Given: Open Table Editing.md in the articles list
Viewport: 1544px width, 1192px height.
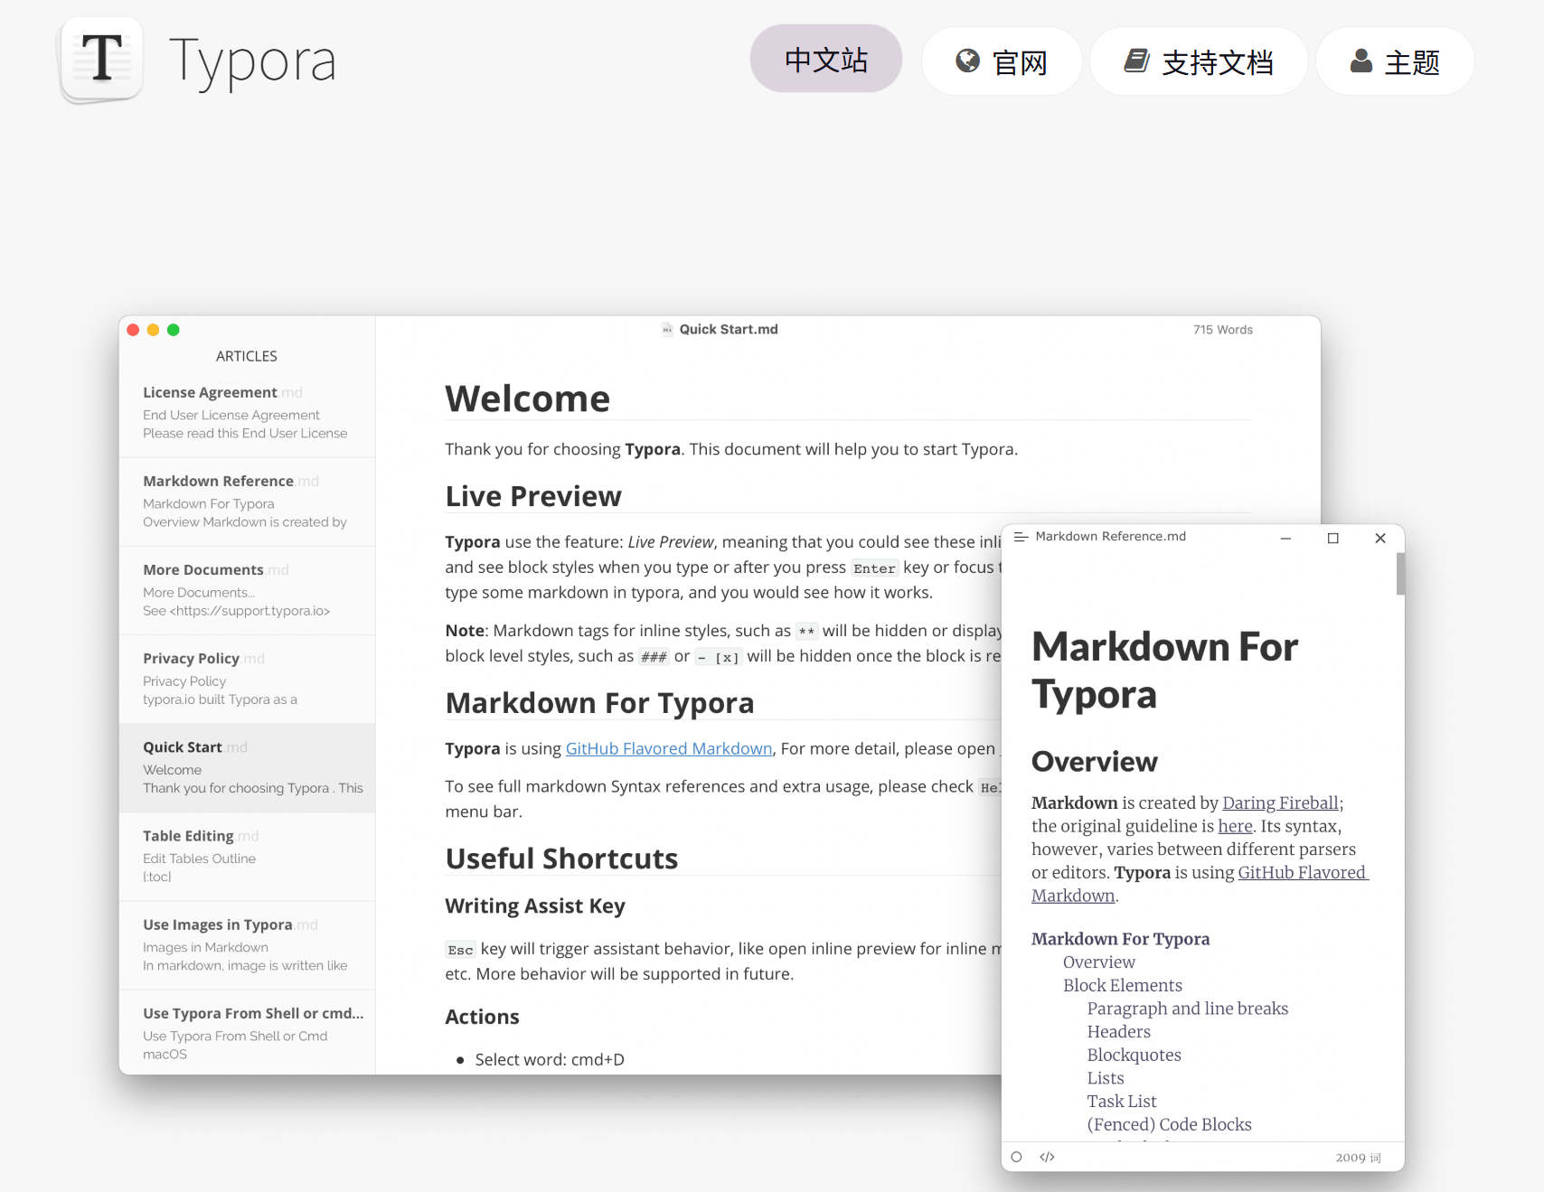Looking at the screenshot, I should (247, 857).
